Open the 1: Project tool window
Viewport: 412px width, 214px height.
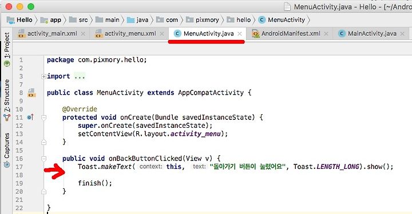(7, 49)
